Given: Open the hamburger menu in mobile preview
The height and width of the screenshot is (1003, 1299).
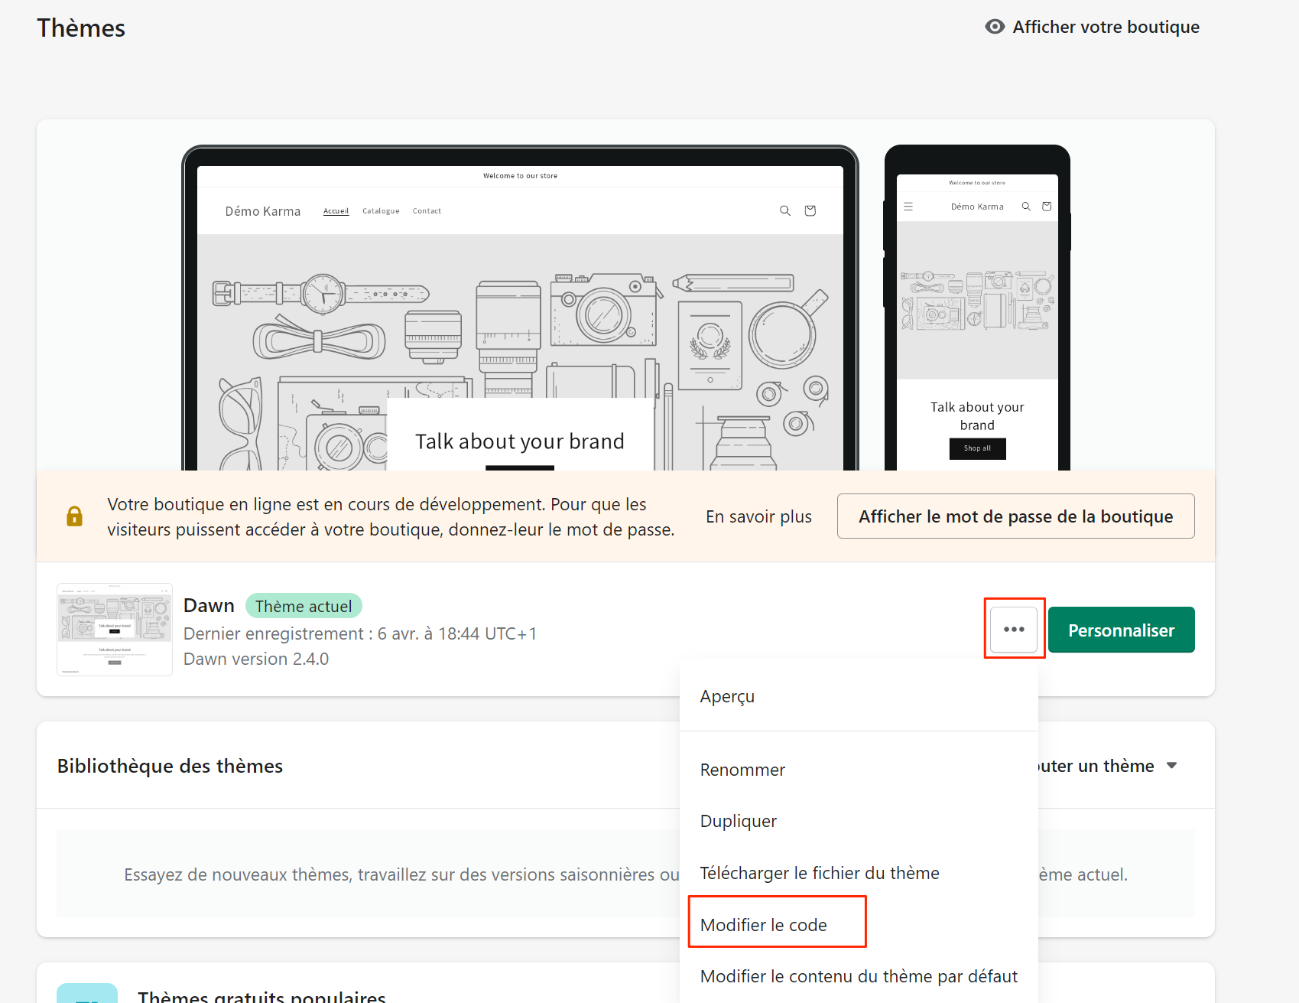Looking at the screenshot, I should (908, 207).
